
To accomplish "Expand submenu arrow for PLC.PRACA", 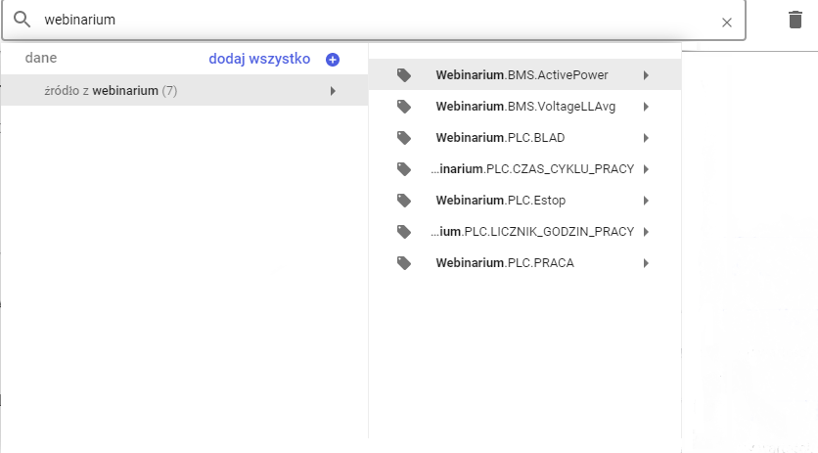I will [x=646, y=263].
